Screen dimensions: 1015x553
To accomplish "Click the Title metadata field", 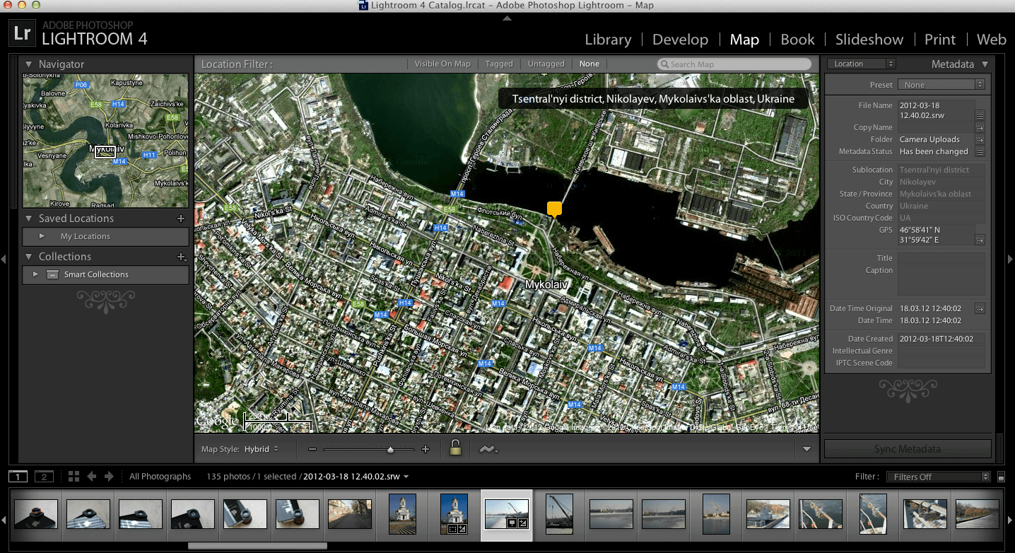I will 941,258.
